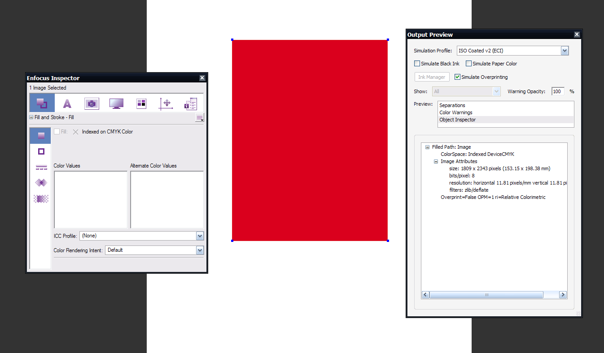
Task: Click the '1 Image Selected' status text
Action: [x=48, y=88]
